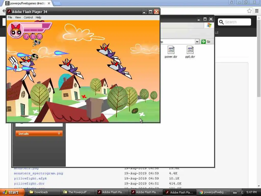Select the pp0.dcr file icon
The width and height of the screenshot is (261, 196).
(x=190, y=50)
